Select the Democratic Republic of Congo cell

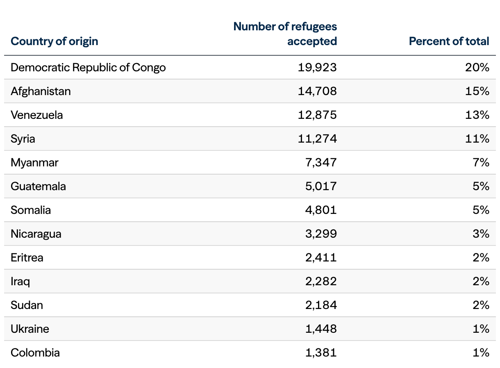tap(88, 67)
